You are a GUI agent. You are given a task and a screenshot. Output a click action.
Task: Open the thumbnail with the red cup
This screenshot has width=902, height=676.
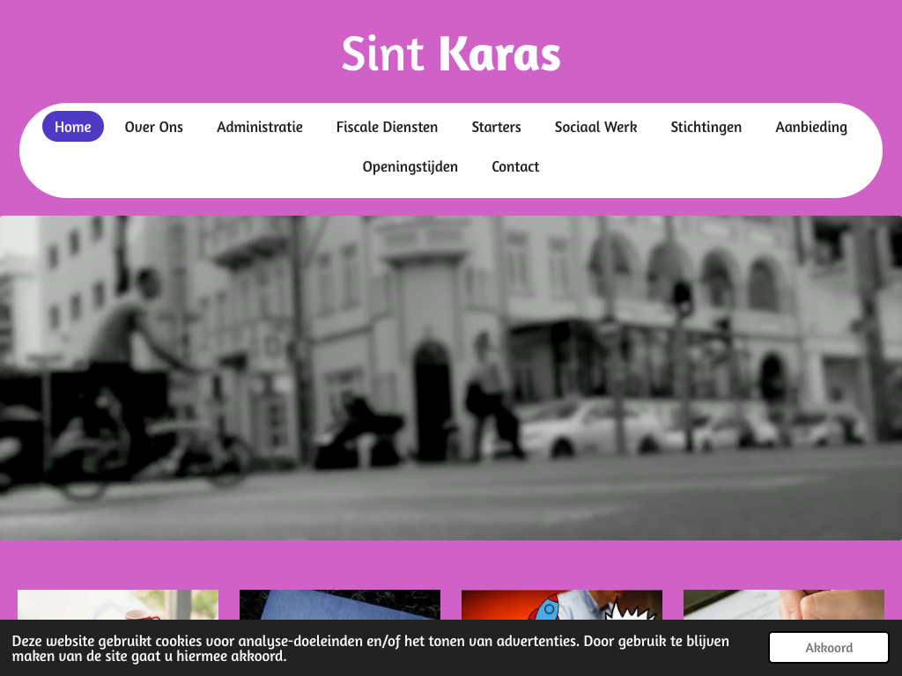(118, 605)
